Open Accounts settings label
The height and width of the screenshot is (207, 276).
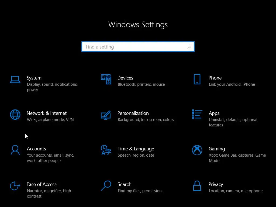coord(36,149)
